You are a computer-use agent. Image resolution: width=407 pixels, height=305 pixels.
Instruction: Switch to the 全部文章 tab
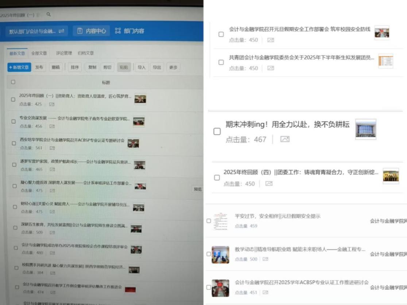39,53
